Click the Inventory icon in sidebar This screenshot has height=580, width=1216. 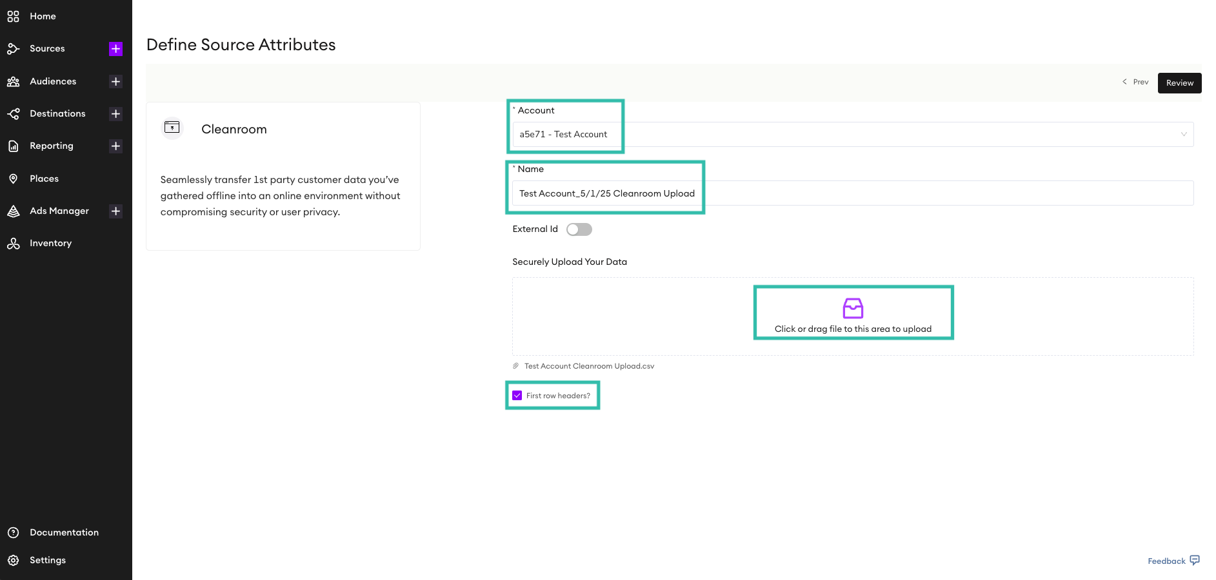point(13,243)
